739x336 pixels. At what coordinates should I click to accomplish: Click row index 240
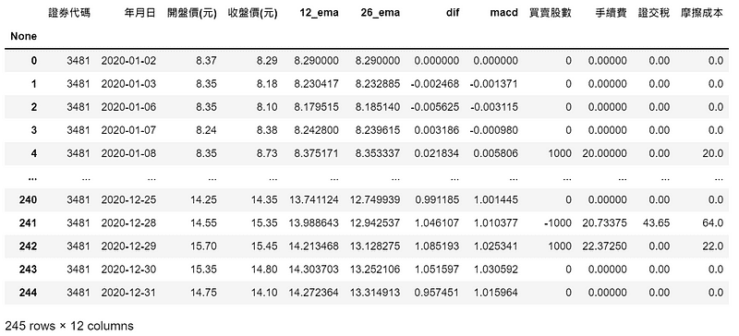pyautogui.click(x=28, y=199)
